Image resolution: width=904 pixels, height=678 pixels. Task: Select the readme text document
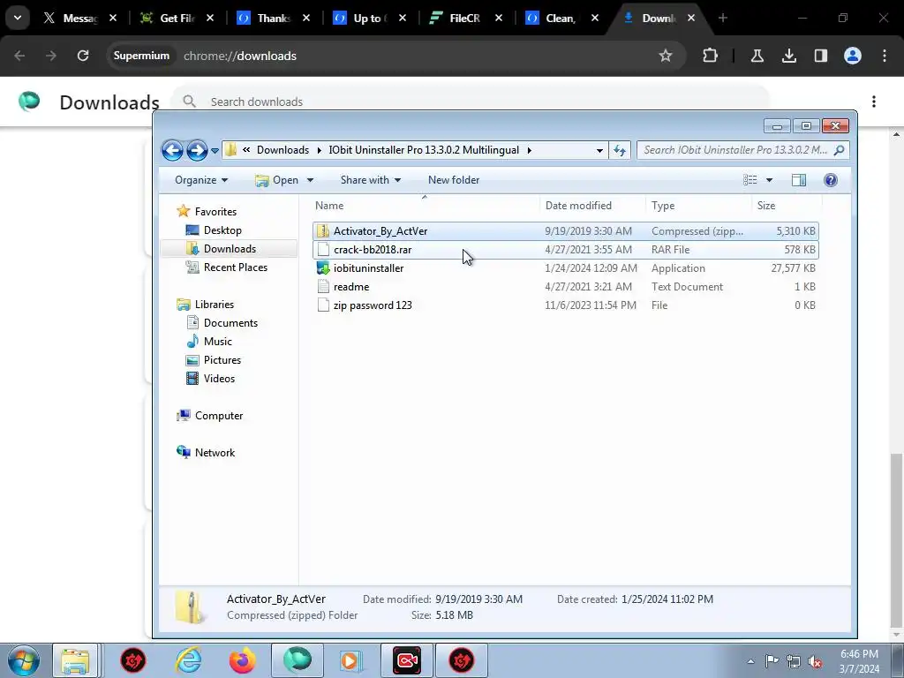[565, 287]
